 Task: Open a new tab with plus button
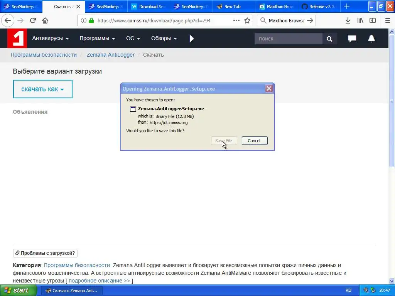347,6
